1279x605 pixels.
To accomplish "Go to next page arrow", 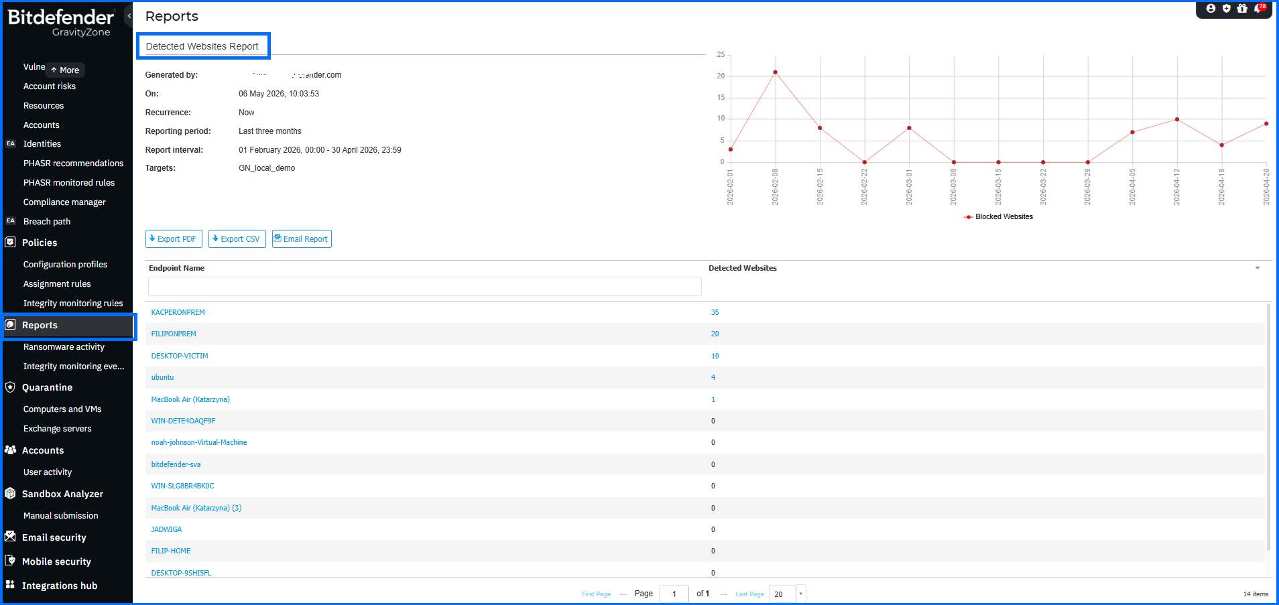I will pos(723,594).
